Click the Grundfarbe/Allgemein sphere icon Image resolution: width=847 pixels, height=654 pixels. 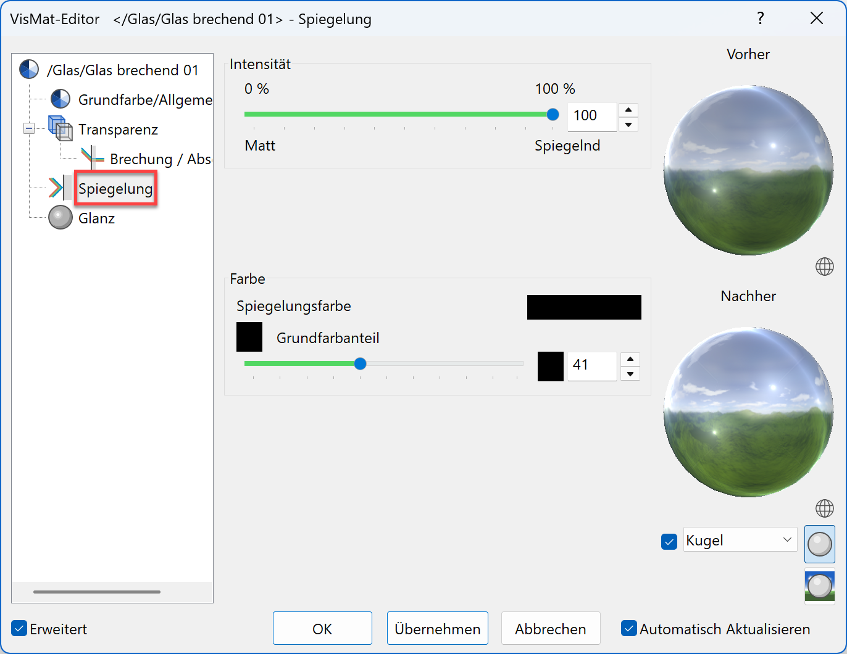[59, 99]
